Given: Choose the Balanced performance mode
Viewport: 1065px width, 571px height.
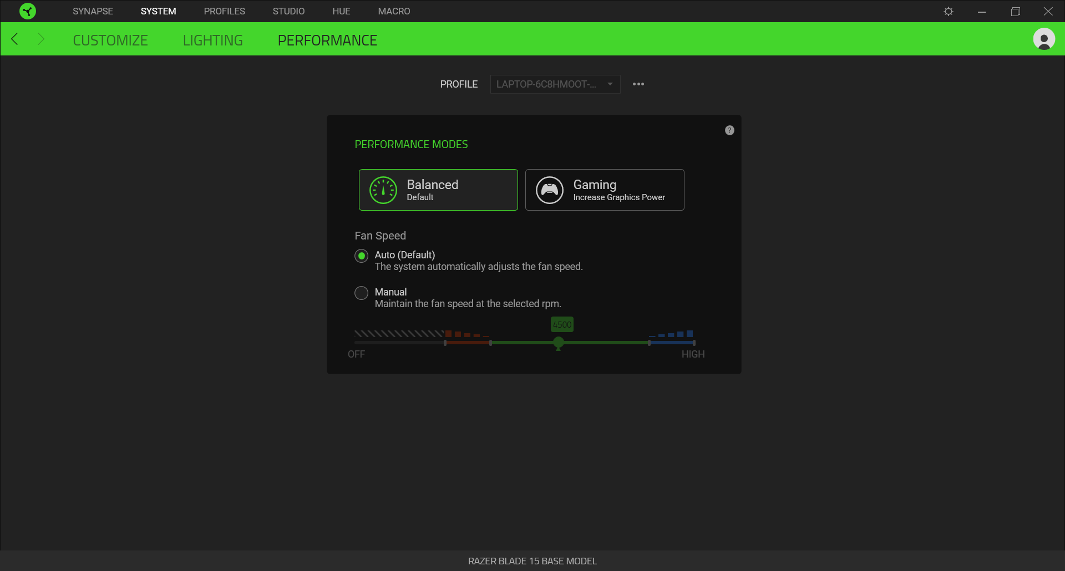Looking at the screenshot, I should (x=438, y=190).
